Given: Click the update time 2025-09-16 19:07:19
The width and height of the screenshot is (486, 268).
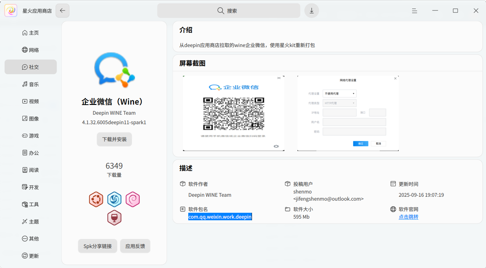Looking at the screenshot, I should coord(421,195).
